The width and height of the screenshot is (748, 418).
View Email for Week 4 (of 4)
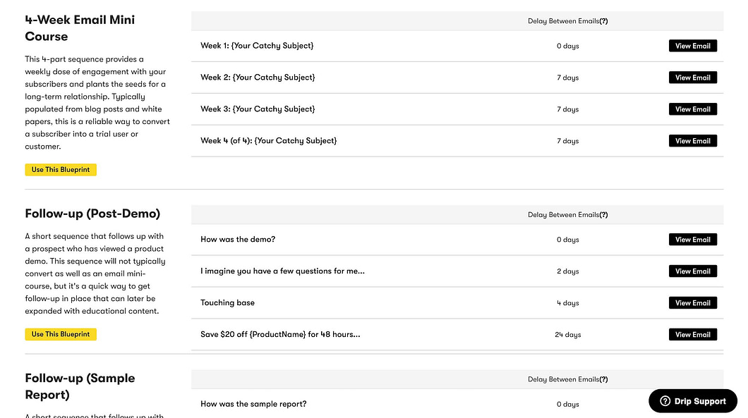692,140
